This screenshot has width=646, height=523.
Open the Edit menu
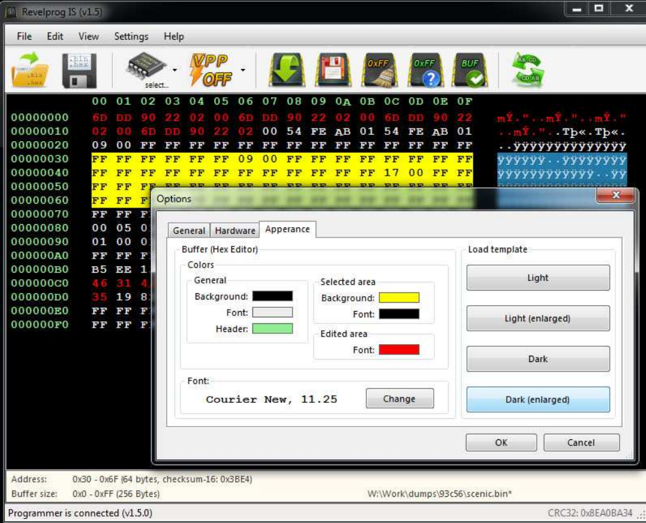pyautogui.click(x=55, y=36)
